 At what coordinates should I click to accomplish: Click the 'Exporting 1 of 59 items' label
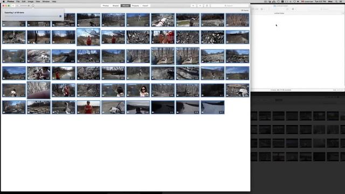point(15,12)
